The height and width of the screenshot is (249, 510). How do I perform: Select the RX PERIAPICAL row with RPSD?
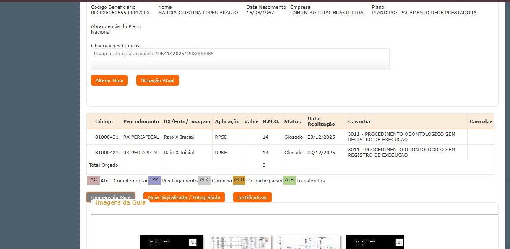(x=141, y=137)
